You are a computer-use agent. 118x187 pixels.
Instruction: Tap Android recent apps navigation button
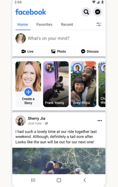pos(33,180)
